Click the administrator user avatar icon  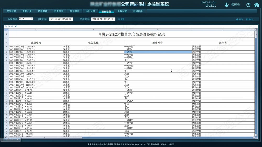tap(227, 5)
